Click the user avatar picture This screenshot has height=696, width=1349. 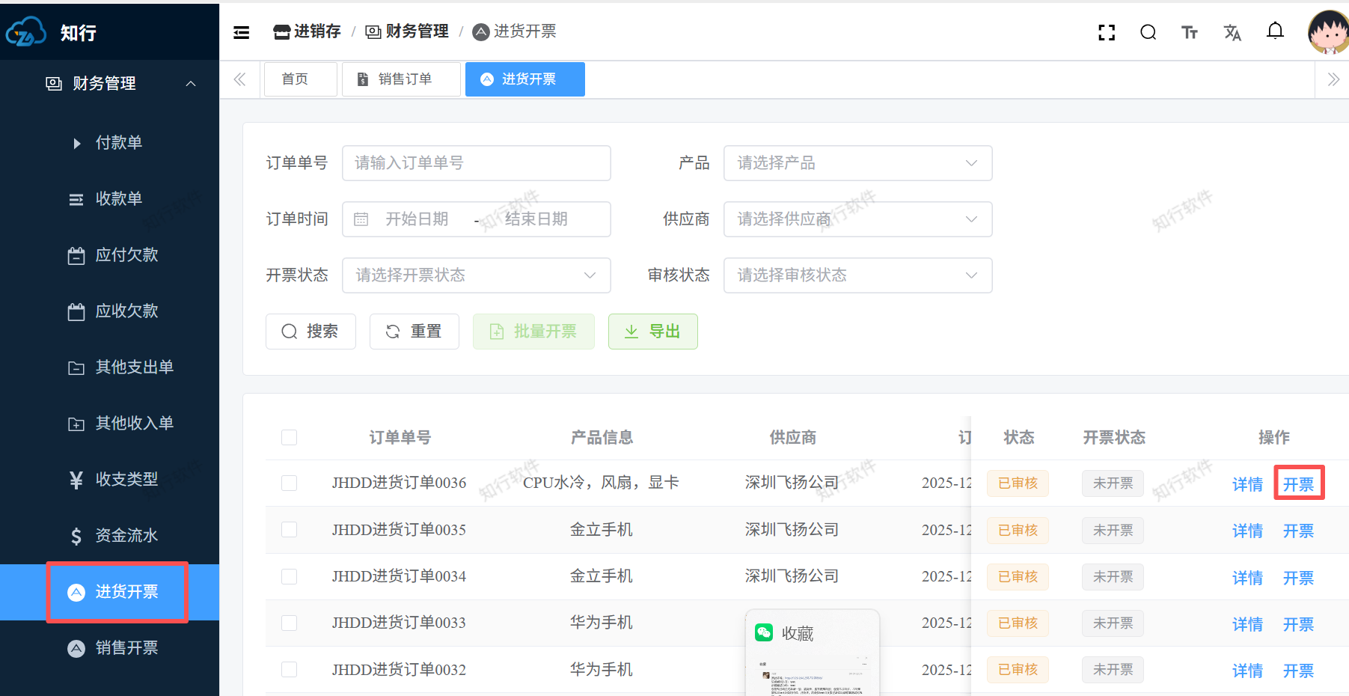tap(1328, 32)
